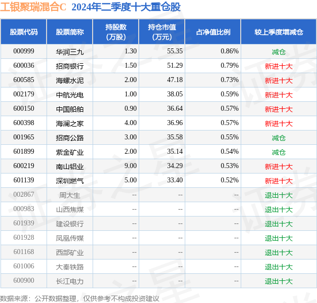Select the 较上季度增减仓 header cell
317x303 pixels.
pyautogui.click(x=278, y=32)
